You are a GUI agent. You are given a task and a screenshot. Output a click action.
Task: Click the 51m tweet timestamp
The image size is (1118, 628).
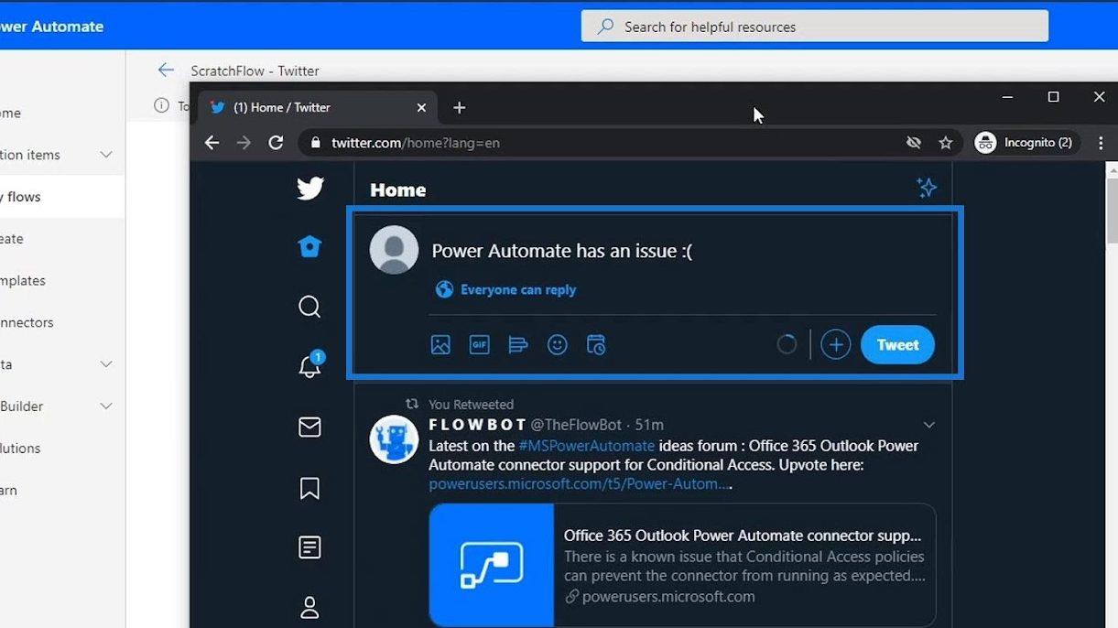[x=649, y=425]
